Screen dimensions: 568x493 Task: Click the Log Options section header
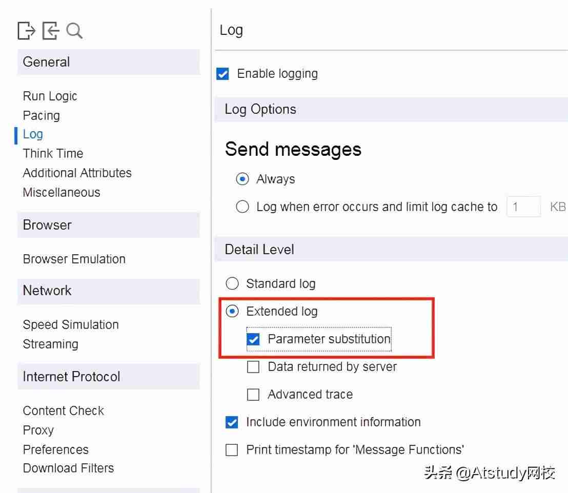point(391,109)
